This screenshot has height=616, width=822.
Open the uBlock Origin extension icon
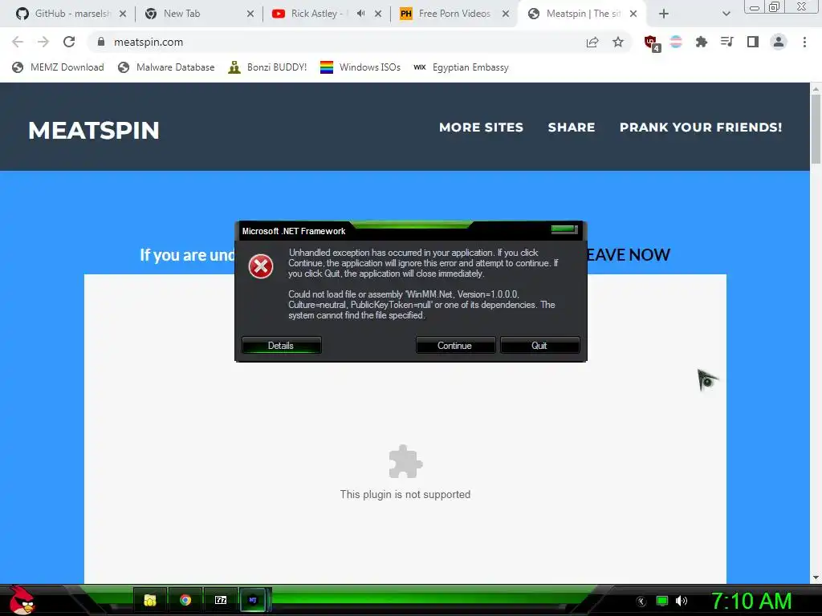click(652, 43)
